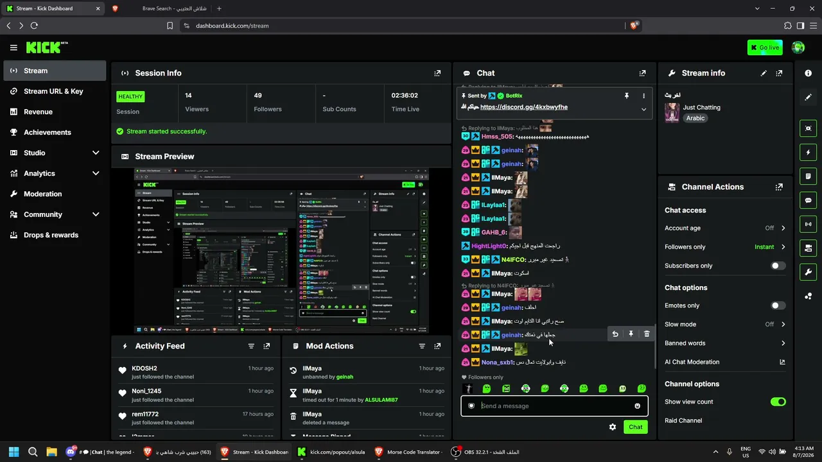Enable Emotes only mode
This screenshot has width=822, height=462.
tap(778, 305)
